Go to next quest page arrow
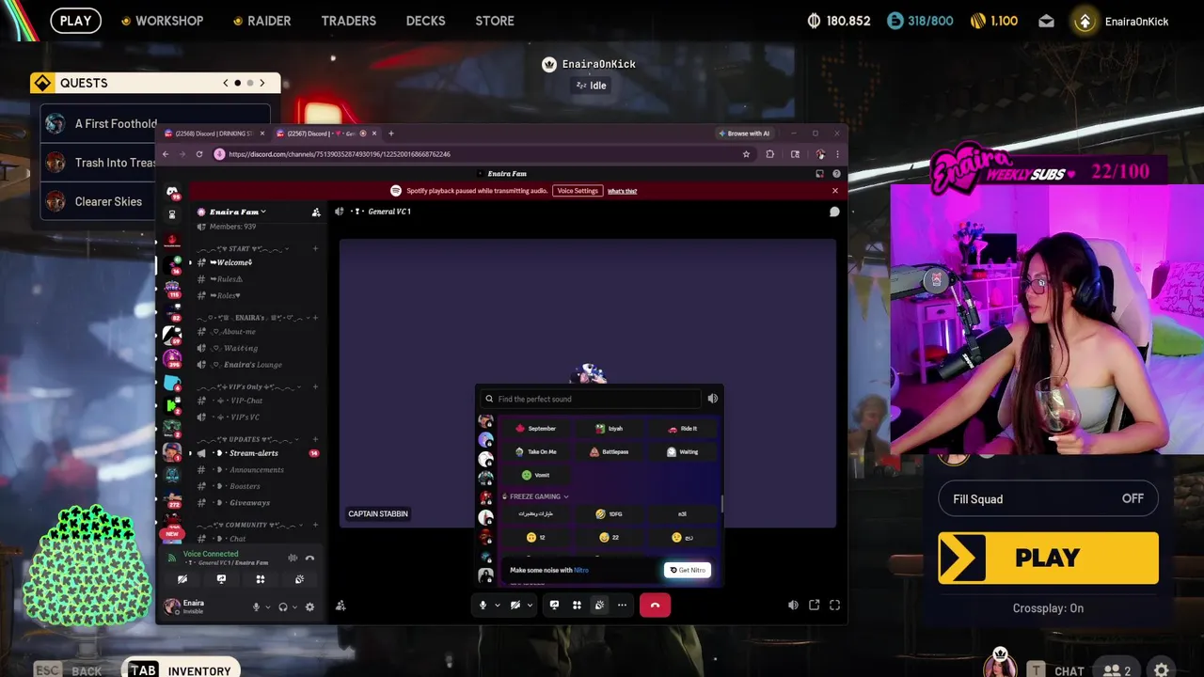The image size is (1204, 677). (261, 83)
